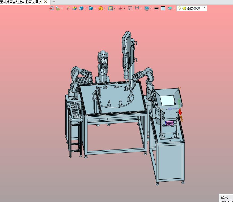Expand the crosshair target dropdown arrow
This screenshot has height=202, width=233.
pyautogui.click(x=124, y=8)
